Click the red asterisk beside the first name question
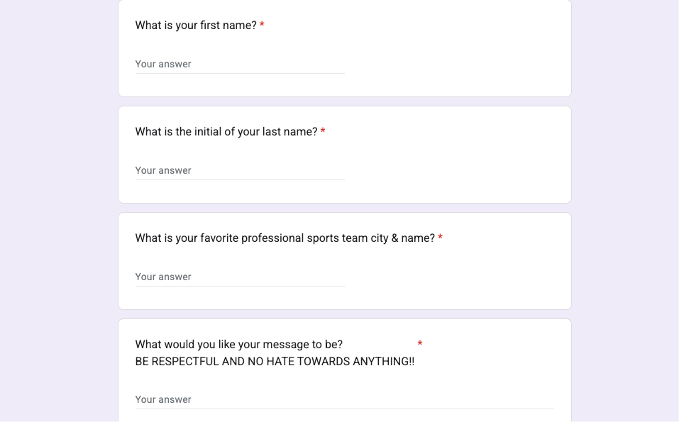The height and width of the screenshot is (422, 679). point(262,26)
